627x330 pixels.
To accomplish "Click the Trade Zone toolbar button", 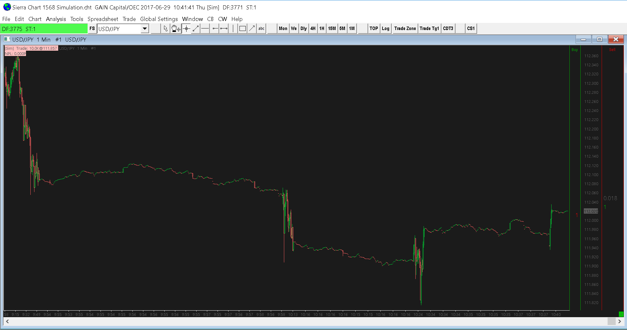I will 405,29.
